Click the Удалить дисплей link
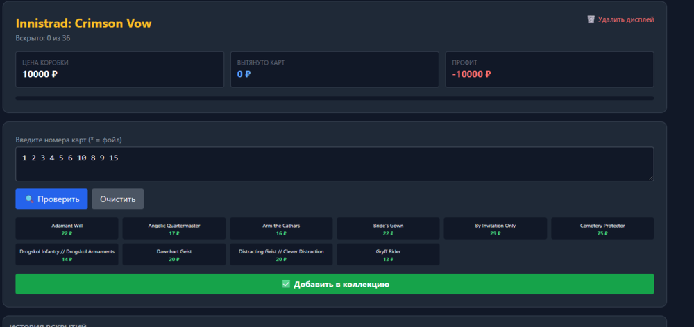The image size is (694, 327). click(620, 19)
